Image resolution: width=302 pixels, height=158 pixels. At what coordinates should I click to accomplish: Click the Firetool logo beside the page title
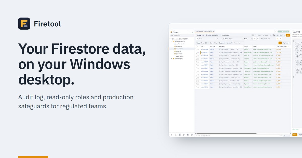pos(24,24)
